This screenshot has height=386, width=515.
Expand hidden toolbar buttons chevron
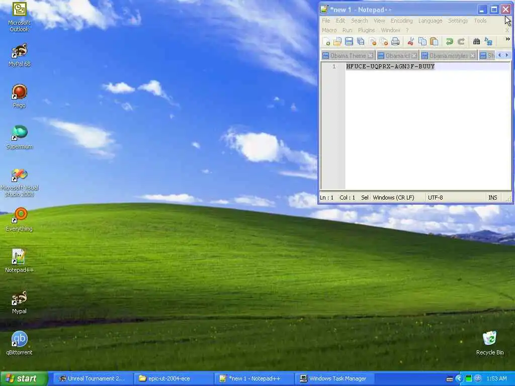point(507,39)
